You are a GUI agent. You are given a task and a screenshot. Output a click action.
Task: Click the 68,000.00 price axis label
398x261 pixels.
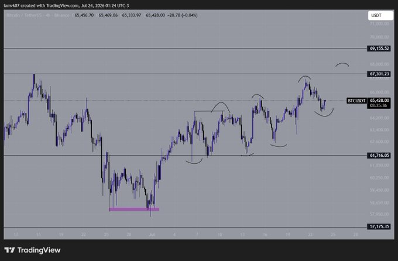(x=379, y=64)
